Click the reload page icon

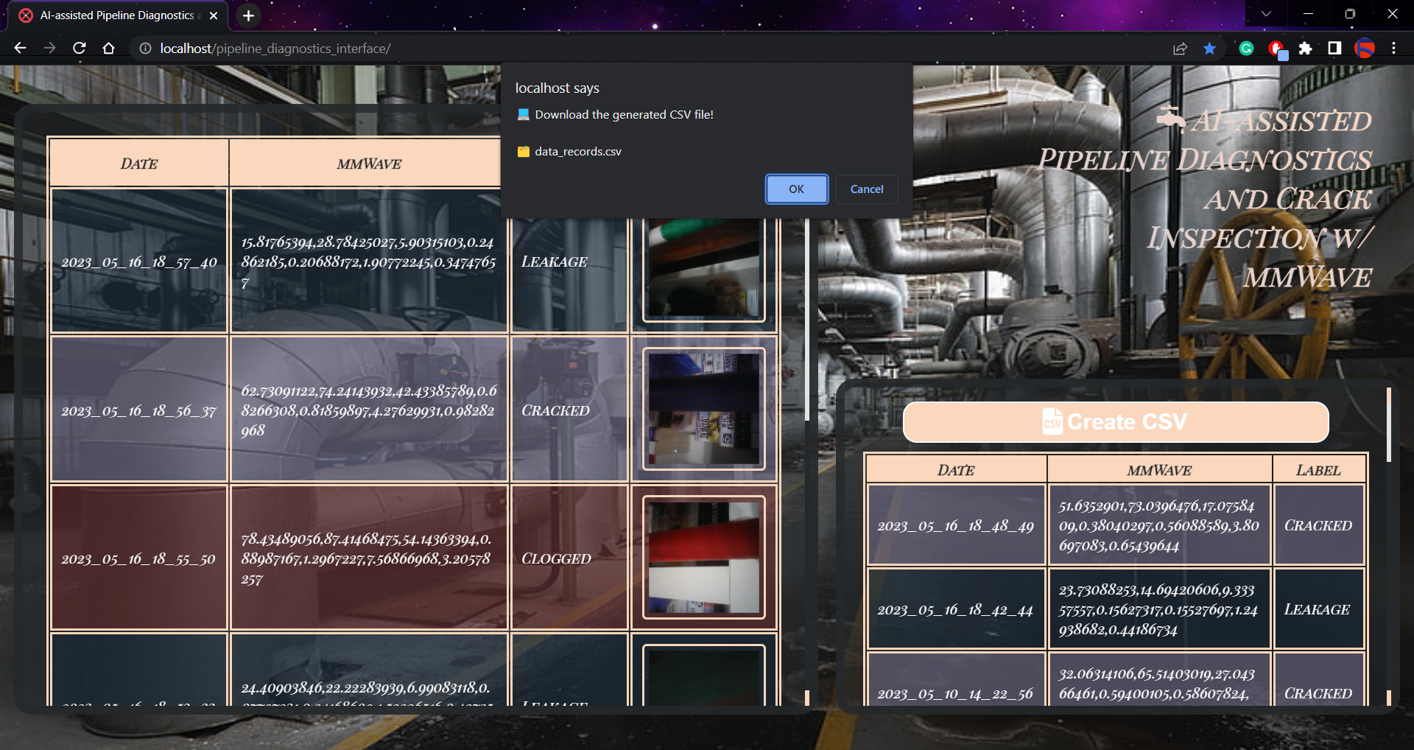click(79, 48)
